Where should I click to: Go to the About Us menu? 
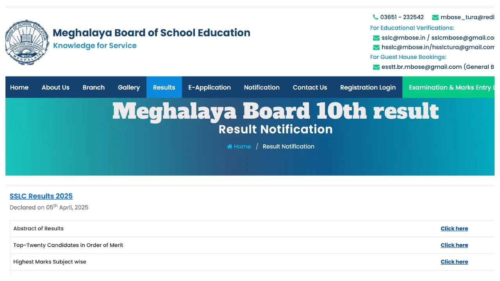(55, 87)
